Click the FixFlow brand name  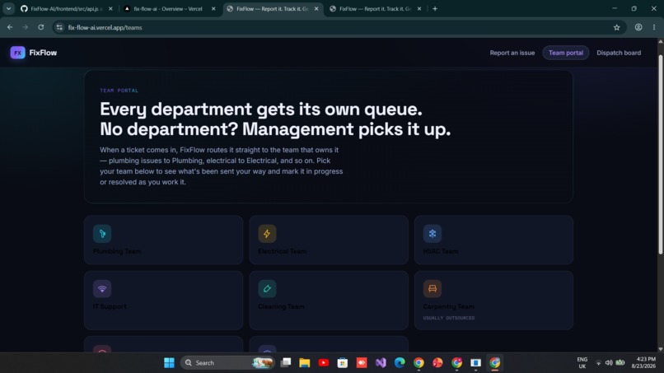(43, 53)
